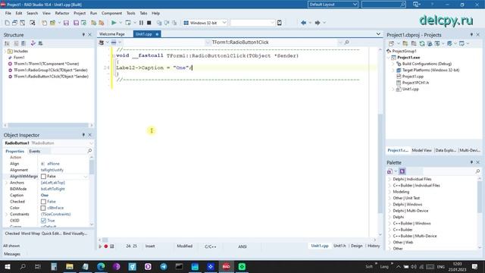The image size is (485, 273).
Task: Open the Run menu
Action: (93, 14)
